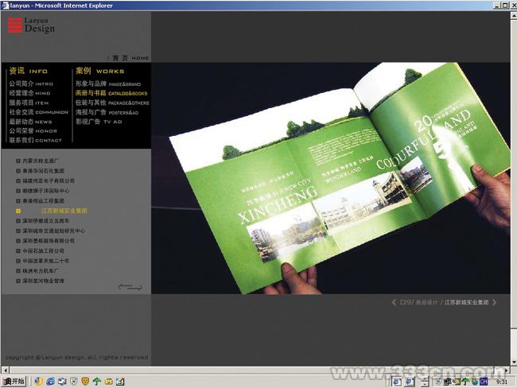Open the Start (开始) button

tap(14, 381)
